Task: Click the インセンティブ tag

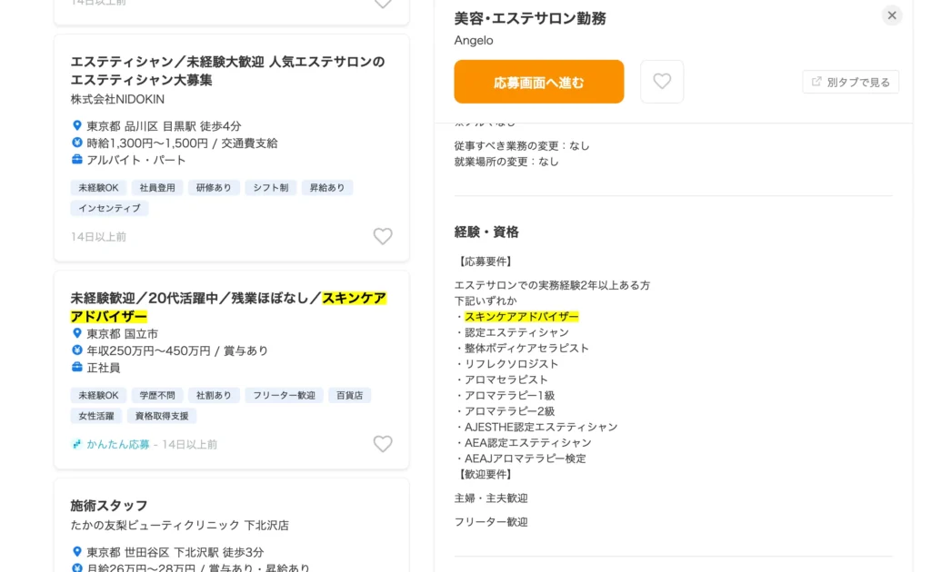Action: coord(109,208)
